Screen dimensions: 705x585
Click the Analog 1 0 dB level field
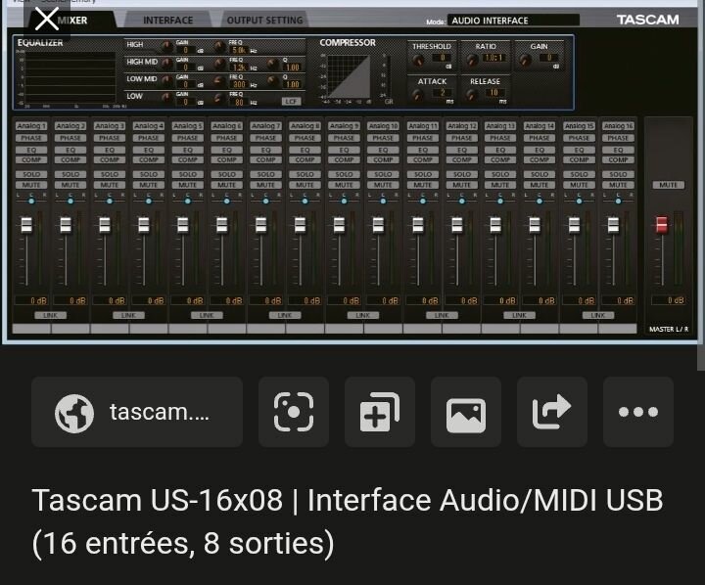(31, 300)
